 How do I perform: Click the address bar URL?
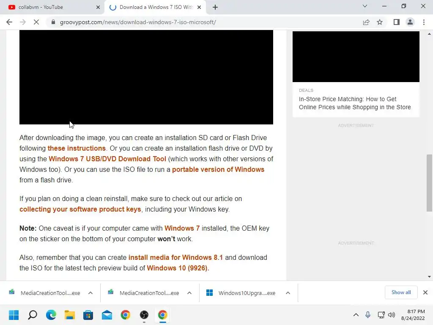point(138,22)
